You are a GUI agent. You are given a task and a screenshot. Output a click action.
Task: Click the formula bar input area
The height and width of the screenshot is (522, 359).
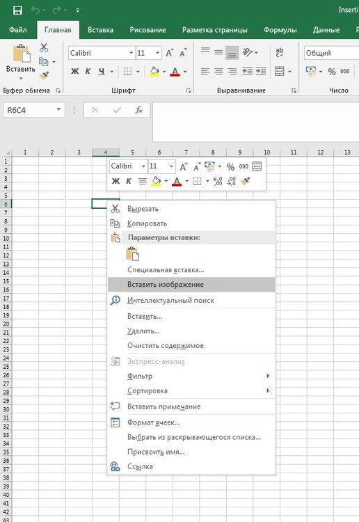click(x=255, y=122)
